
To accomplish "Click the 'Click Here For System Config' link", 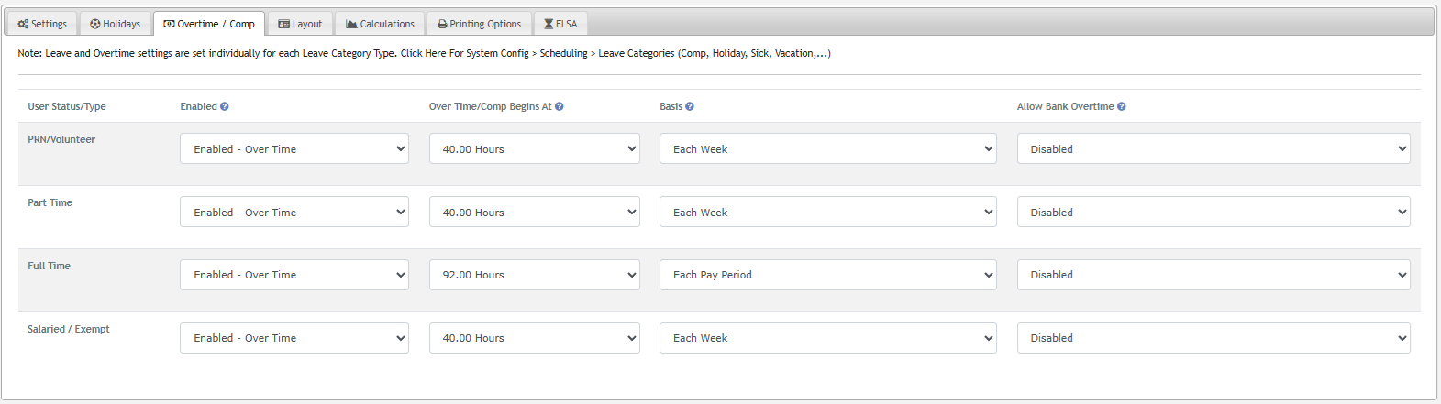I will tap(464, 53).
